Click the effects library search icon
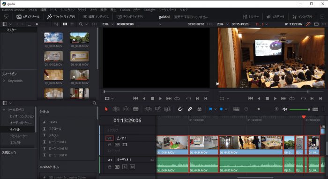The width and height of the screenshot is (328, 179). click(95, 103)
